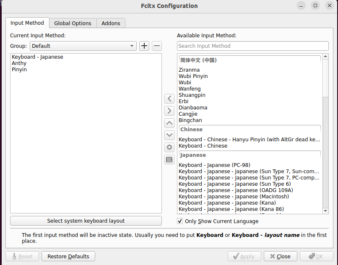Click Select system keyboard layout button
The width and height of the screenshot is (338, 265).
pos(86,221)
